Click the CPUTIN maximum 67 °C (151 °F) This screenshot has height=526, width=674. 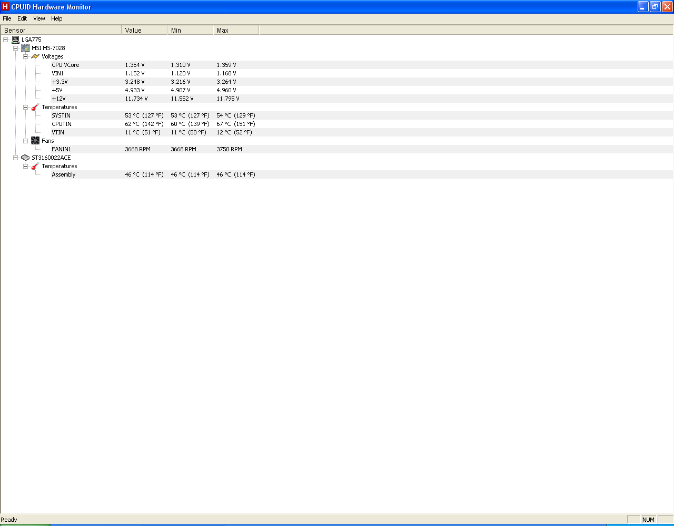[236, 124]
